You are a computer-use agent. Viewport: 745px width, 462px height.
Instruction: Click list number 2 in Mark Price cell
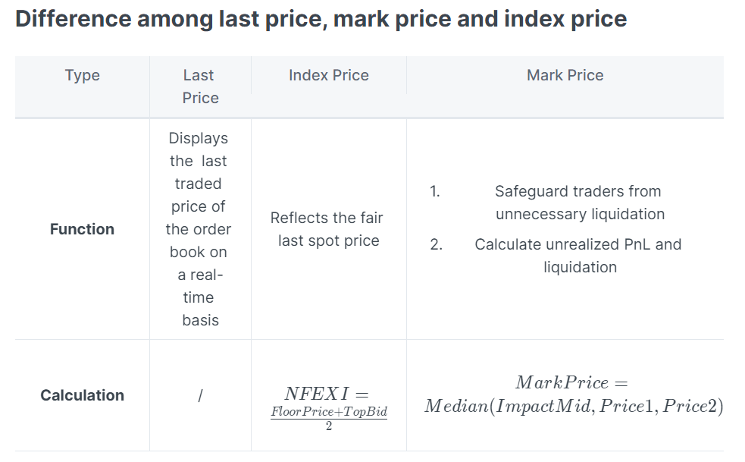pyautogui.click(x=436, y=244)
